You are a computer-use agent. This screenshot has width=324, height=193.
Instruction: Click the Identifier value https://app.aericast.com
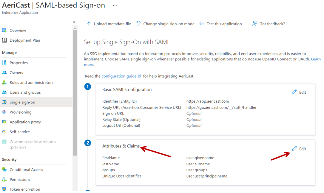click(208, 101)
